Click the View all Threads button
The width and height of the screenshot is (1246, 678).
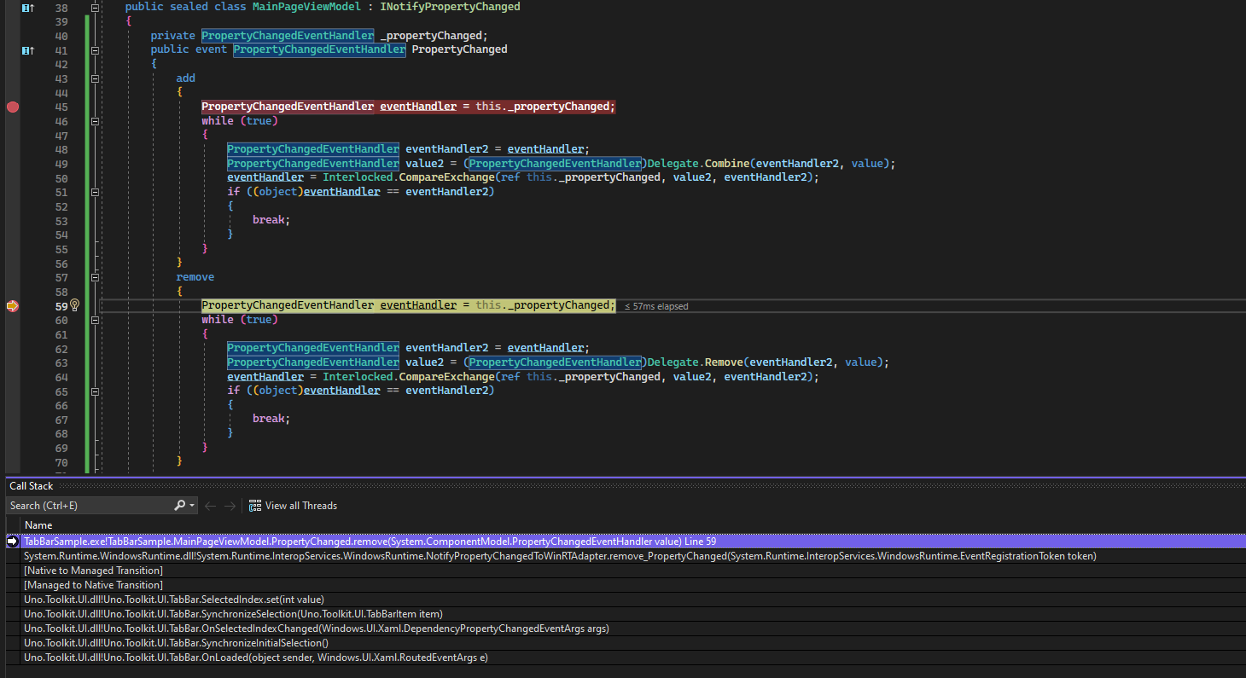(293, 505)
